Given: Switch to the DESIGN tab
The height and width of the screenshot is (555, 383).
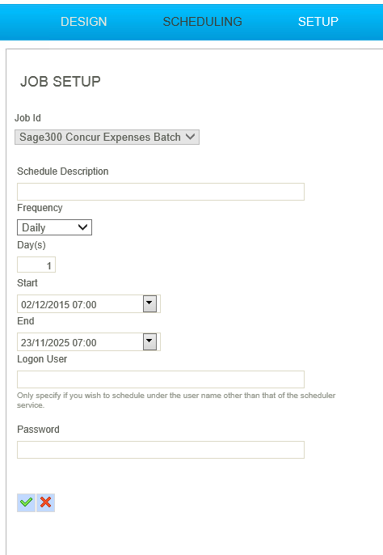Looking at the screenshot, I should (83, 22).
